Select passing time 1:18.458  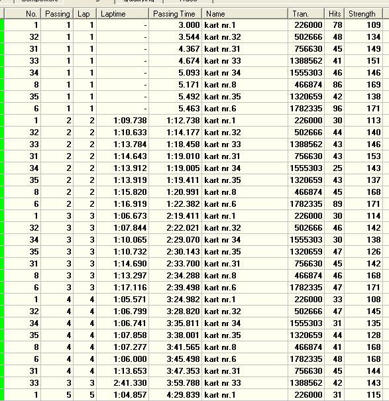[x=175, y=144]
